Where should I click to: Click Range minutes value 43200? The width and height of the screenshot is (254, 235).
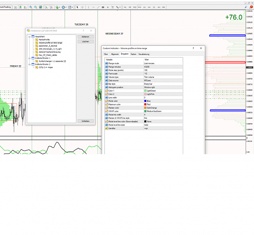point(163,67)
